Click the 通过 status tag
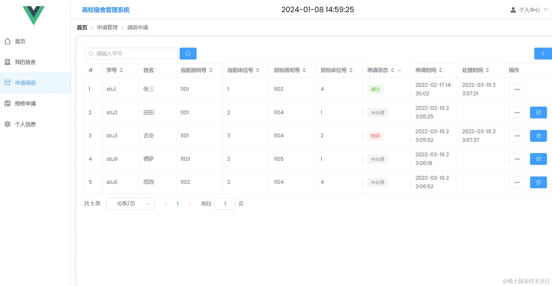This screenshot has height=286, width=552. 375,89
